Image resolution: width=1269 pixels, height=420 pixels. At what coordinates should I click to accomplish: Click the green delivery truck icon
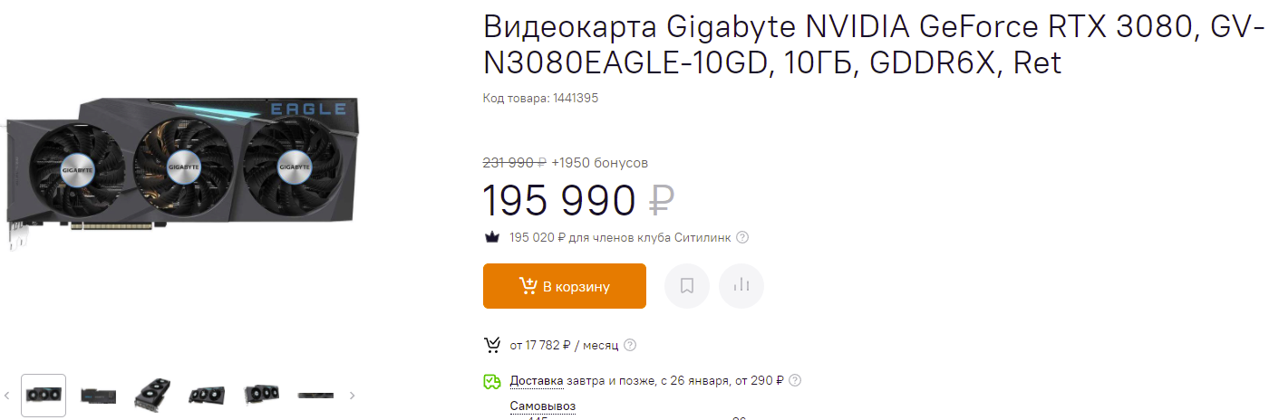click(x=492, y=381)
